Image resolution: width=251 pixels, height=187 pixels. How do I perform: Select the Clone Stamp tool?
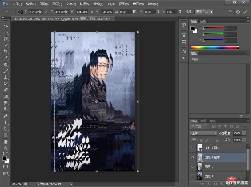tap(6, 77)
